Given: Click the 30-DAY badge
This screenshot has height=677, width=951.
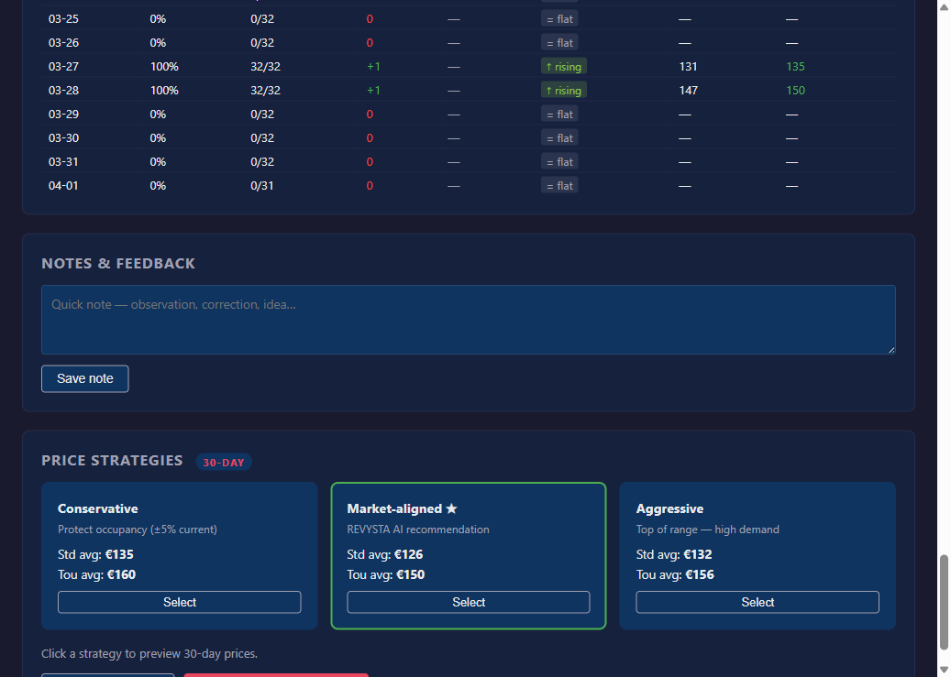Looking at the screenshot, I should [224, 463].
